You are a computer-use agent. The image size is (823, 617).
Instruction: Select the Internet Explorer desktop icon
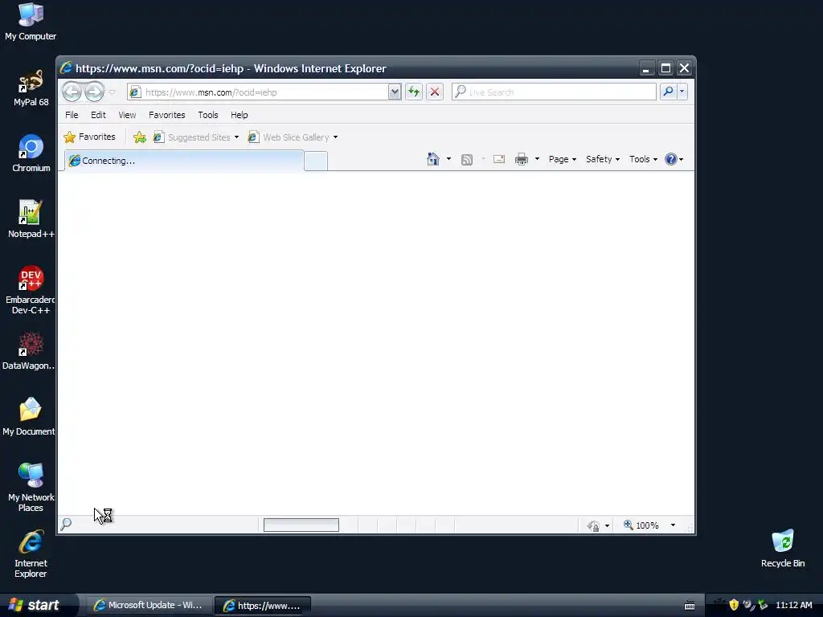tap(31, 554)
